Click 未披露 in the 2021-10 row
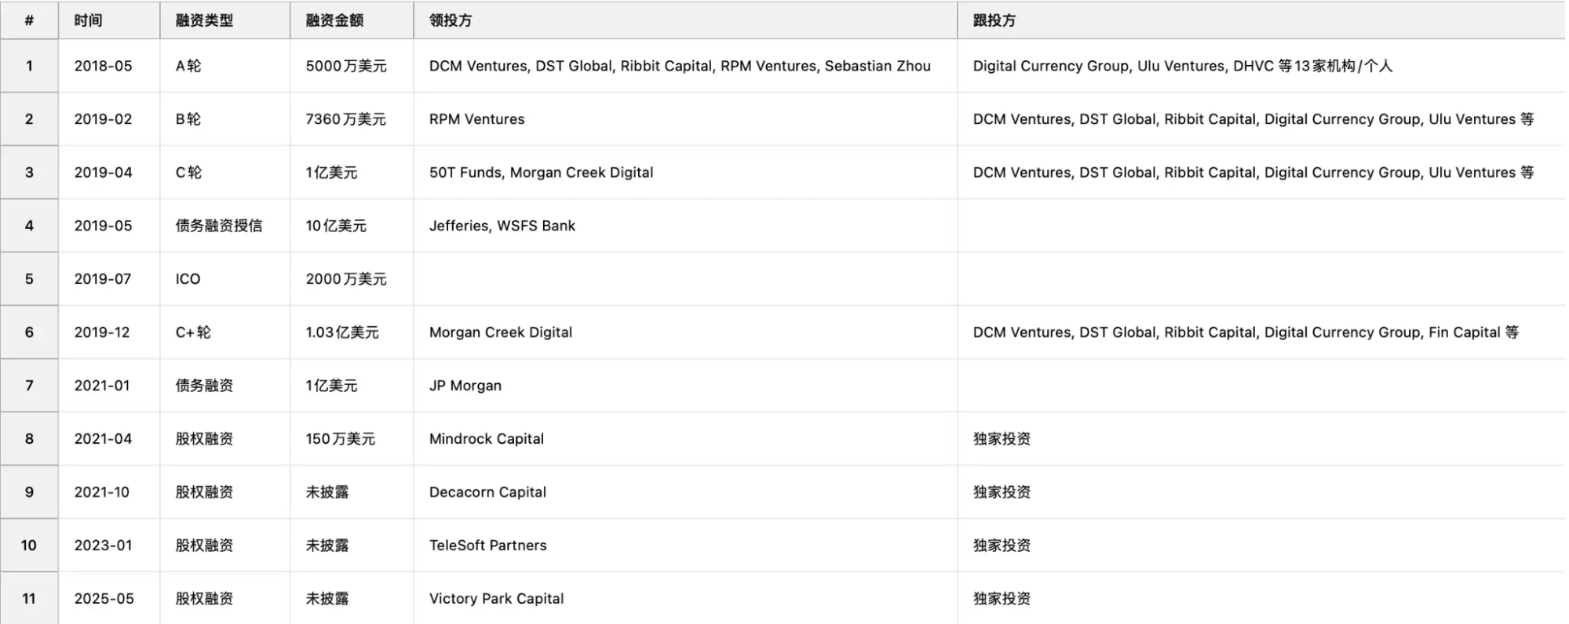This screenshot has width=1569, height=624. tap(352, 492)
